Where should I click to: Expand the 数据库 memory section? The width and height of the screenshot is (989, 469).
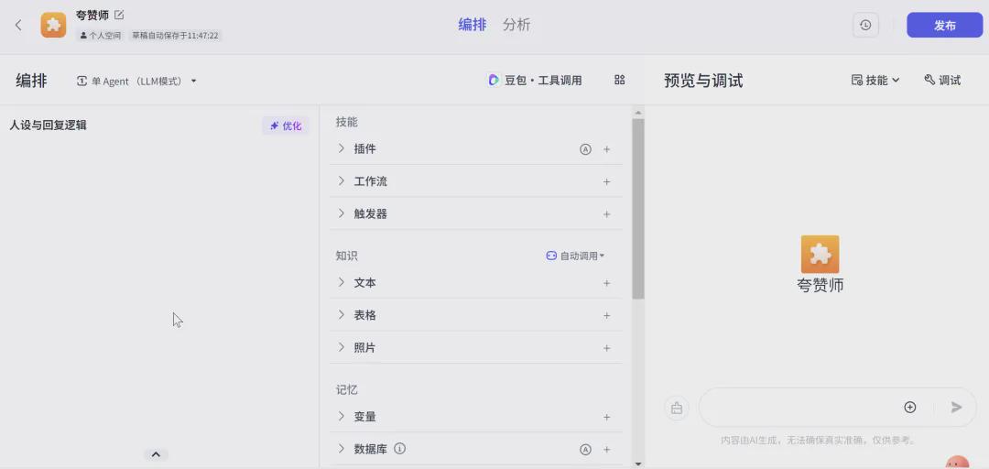(x=342, y=448)
